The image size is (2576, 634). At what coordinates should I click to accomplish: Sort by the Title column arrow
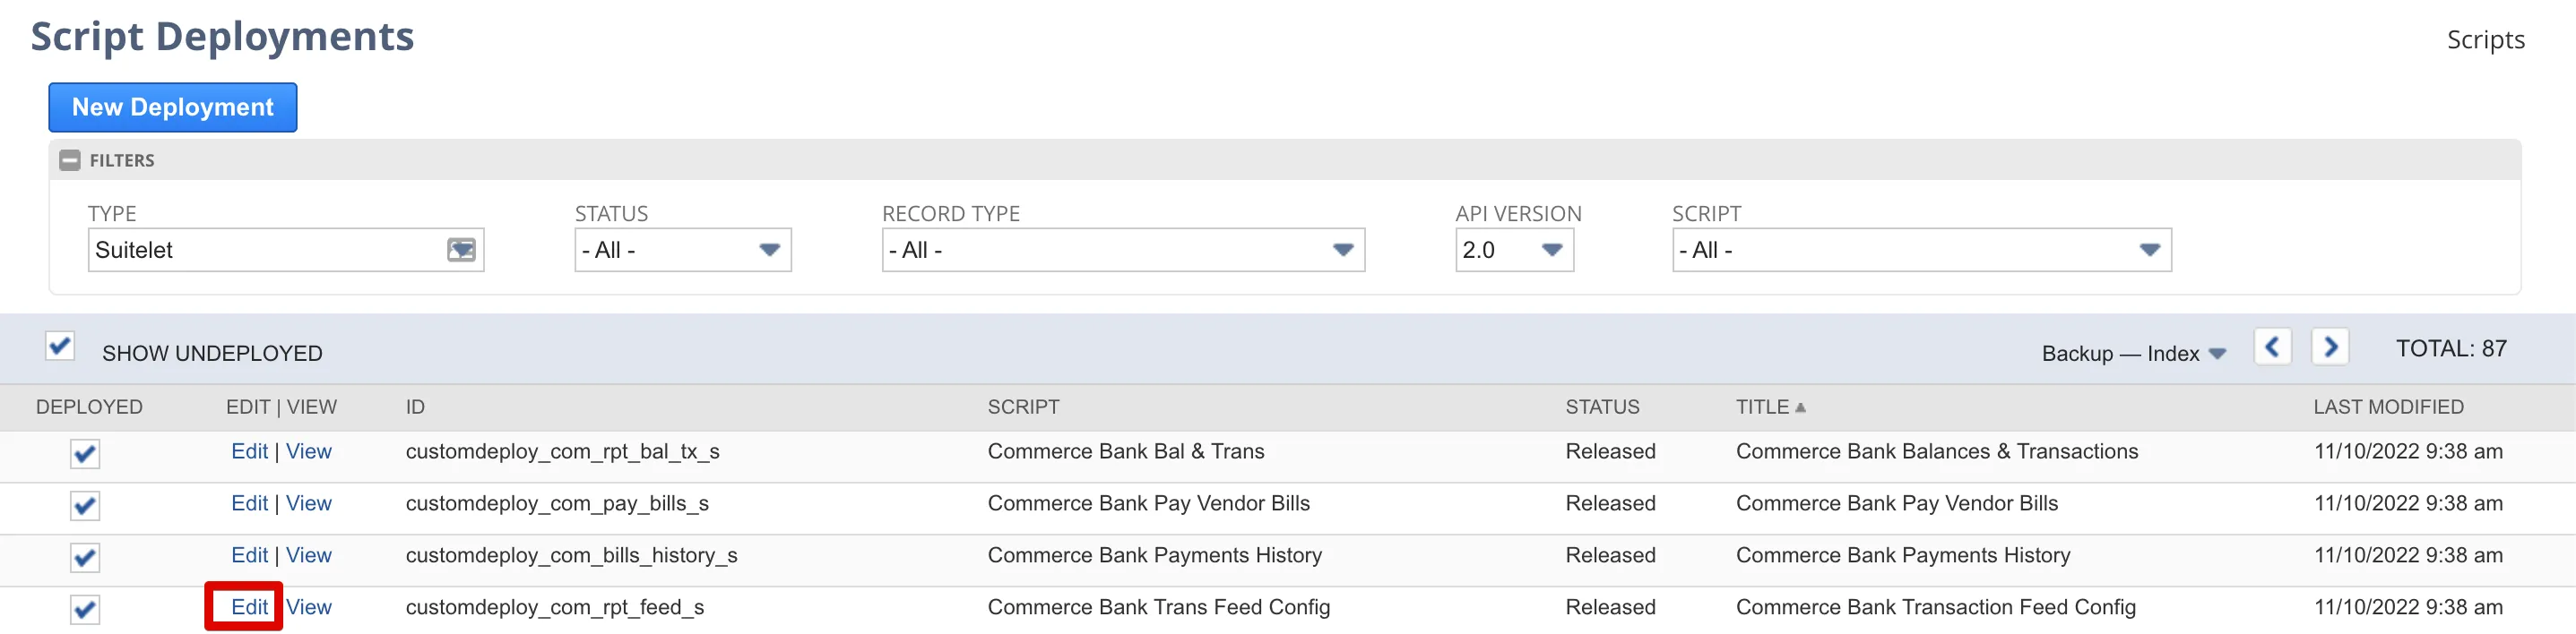(1800, 407)
